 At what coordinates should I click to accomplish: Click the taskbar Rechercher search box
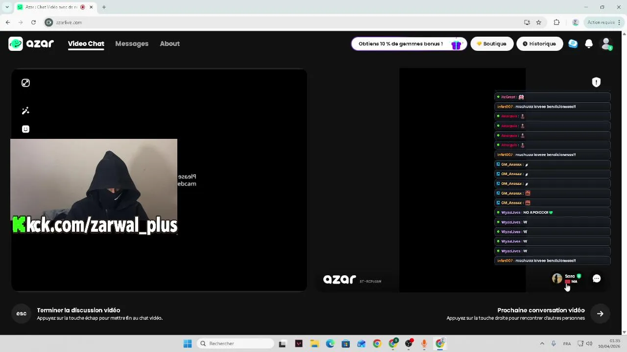click(x=235, y=344)
